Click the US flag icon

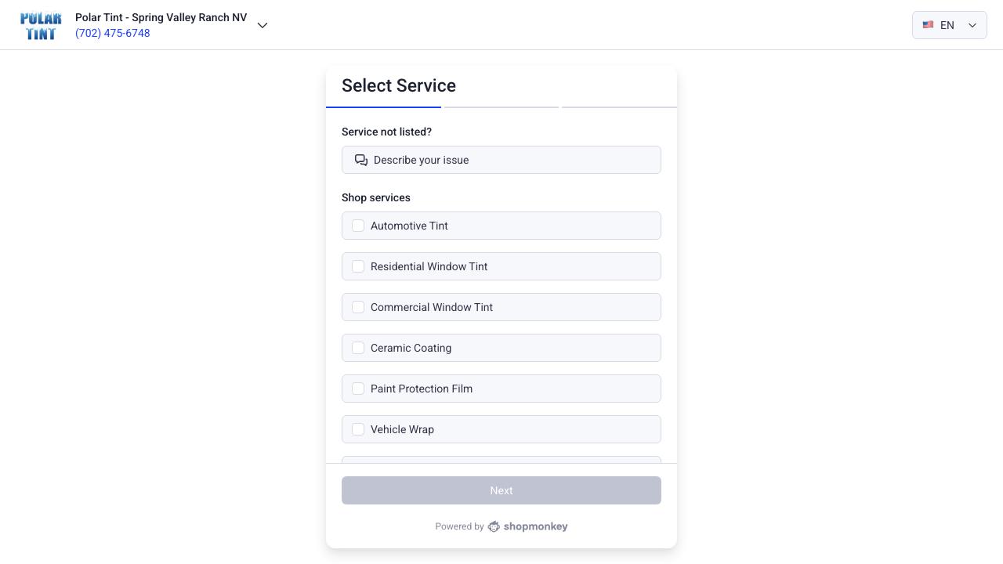tap(928, 25)
